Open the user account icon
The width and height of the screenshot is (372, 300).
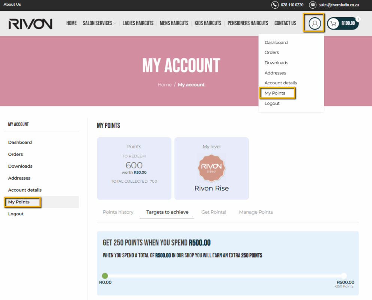315,23
